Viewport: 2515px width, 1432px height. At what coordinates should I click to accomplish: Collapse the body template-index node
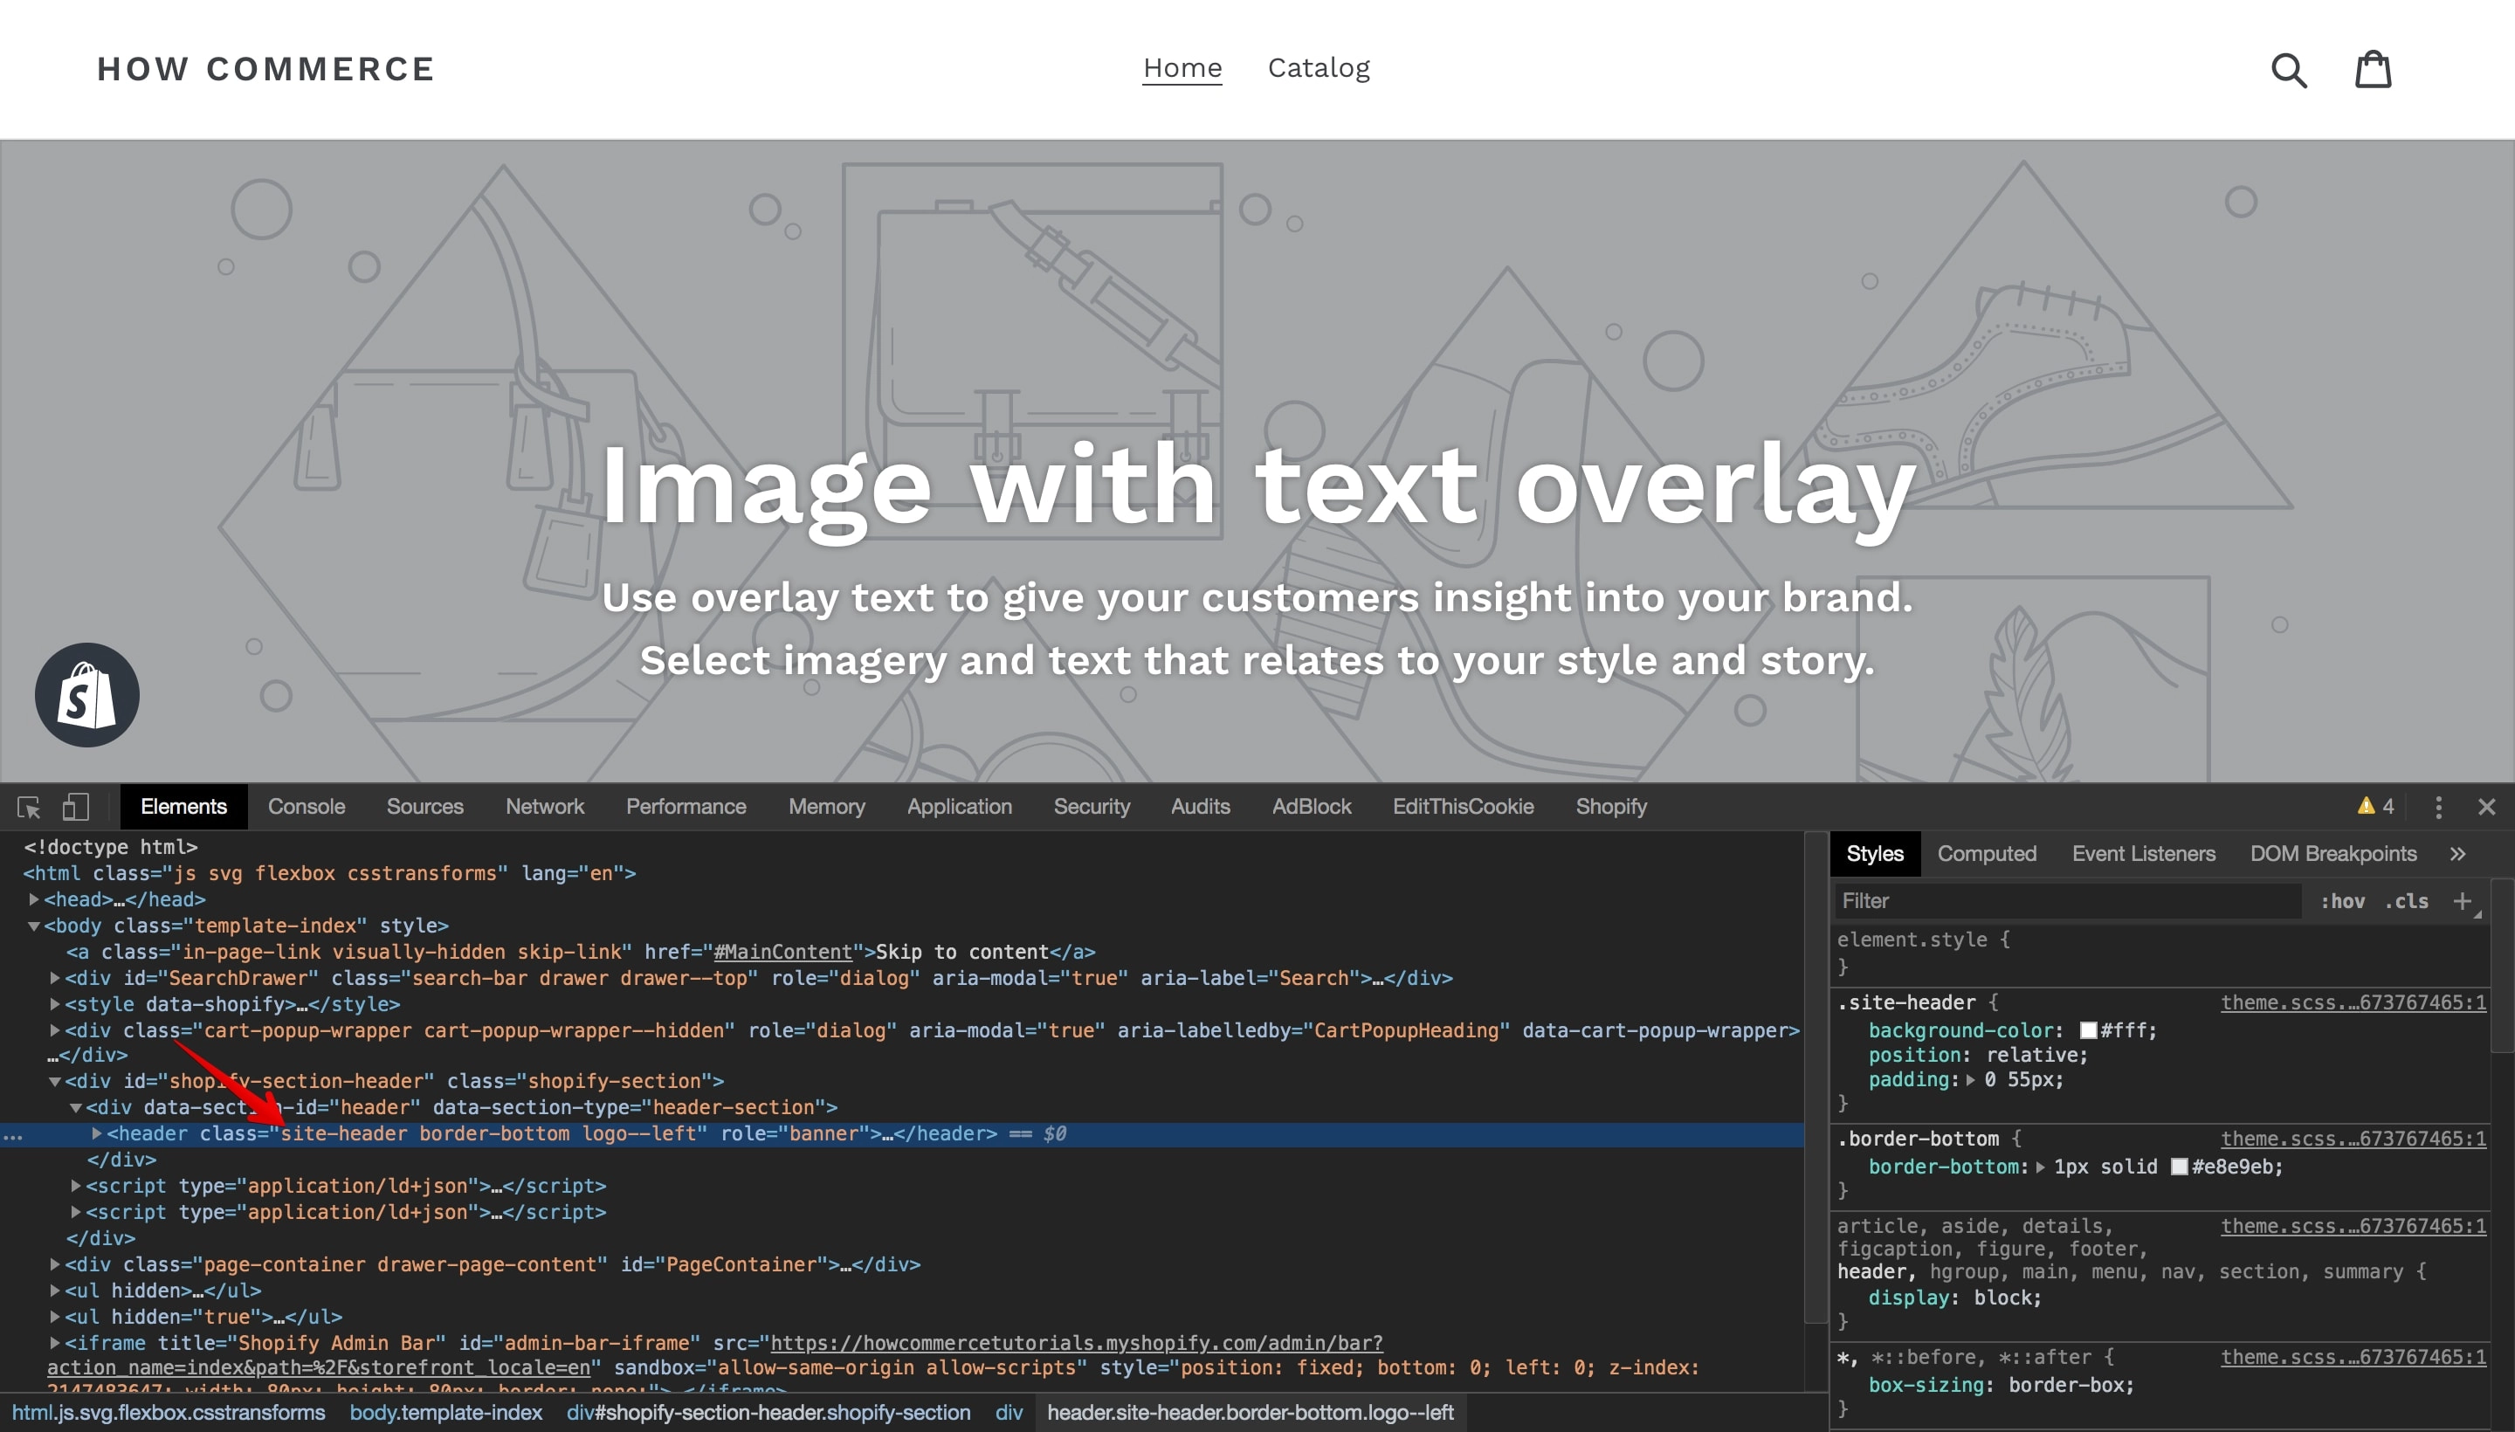coord(33,926)
